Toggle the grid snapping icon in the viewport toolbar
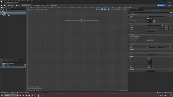 pos(109,9)
